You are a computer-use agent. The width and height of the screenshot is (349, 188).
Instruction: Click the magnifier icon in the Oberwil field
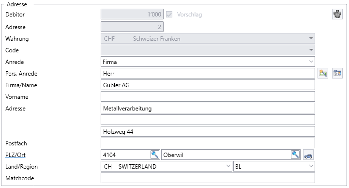(x=295, y=155)
